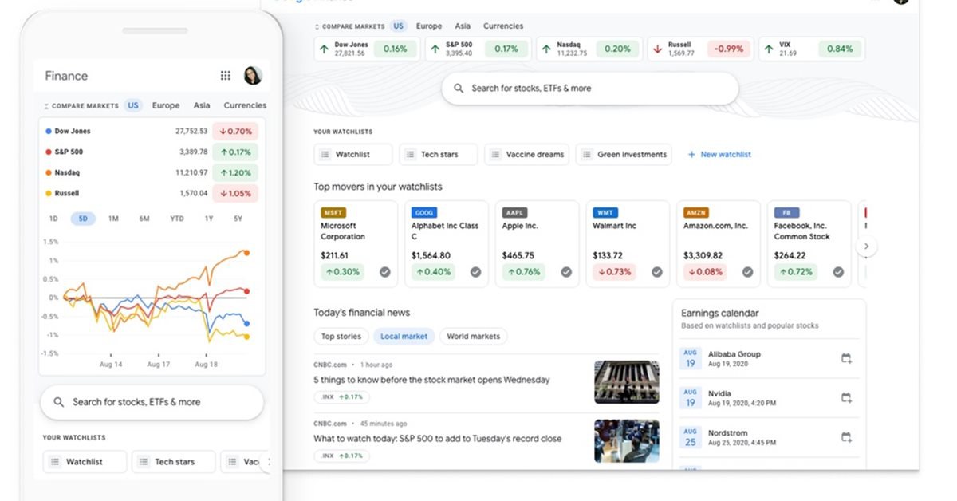Image resolution: width=957 pixels, height=501 pixels.
Task: Open desktop Watchlist chip
Action: pos(353,155)
